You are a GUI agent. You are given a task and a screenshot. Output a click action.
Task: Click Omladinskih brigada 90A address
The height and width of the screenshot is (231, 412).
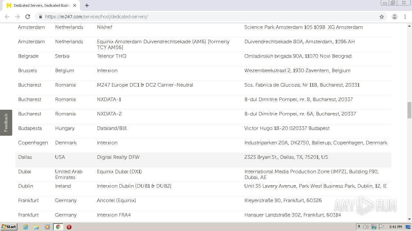(x=298, y=56)
